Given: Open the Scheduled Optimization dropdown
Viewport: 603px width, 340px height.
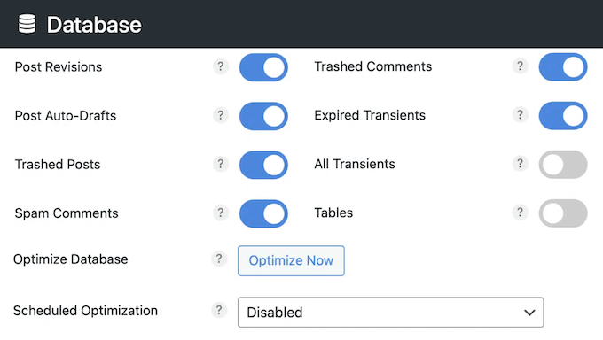Looking at the screenshot, I should (x=391, y=313).
